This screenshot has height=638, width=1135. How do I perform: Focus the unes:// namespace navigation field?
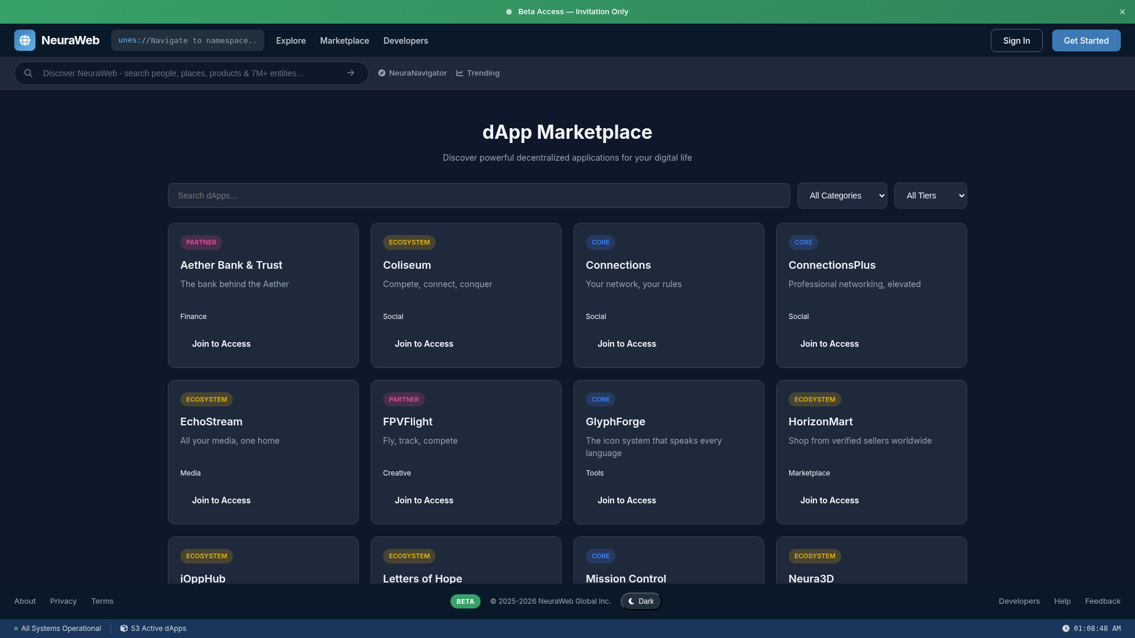point(188,40)
